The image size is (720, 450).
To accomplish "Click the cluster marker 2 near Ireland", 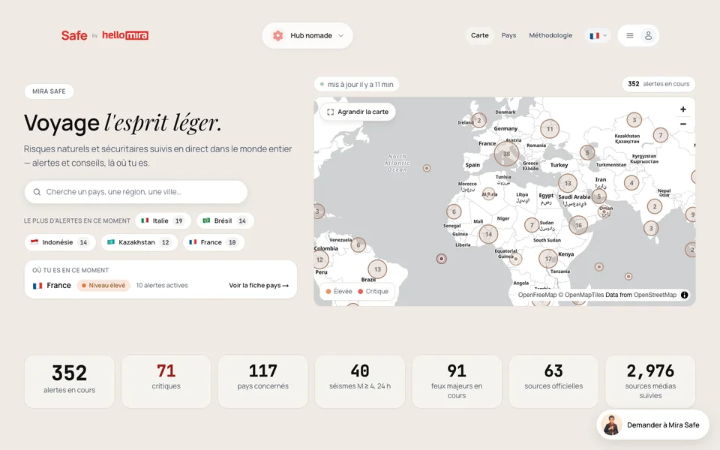I will coord(479,120).
